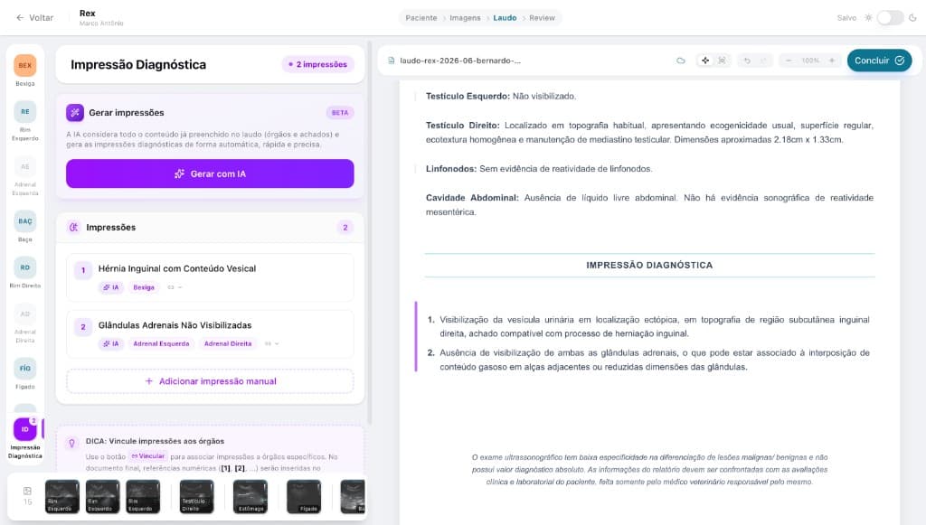The height and width of the screenshot is (525, 926).
Task: Select Hérnia Inguinal com Conteúdo Vesical impression
Action: coord(210,277)
